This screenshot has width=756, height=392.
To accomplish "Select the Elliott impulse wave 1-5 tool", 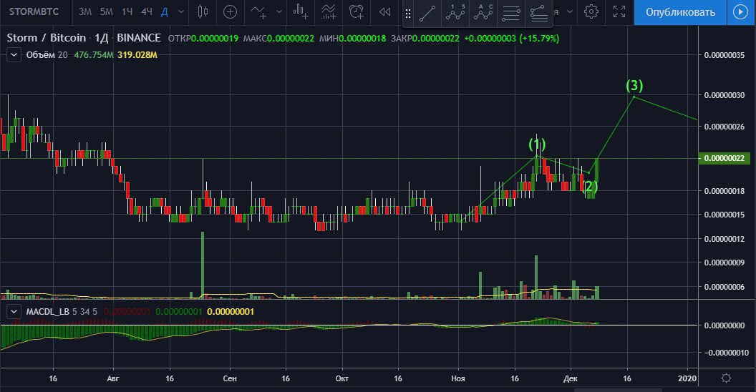I will tap(455, 14).
